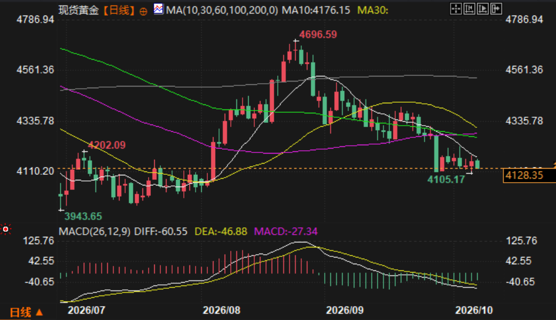Open MA(10,30,60,100,200,0) parameters
556x320 pixels.
pos(222,10)
